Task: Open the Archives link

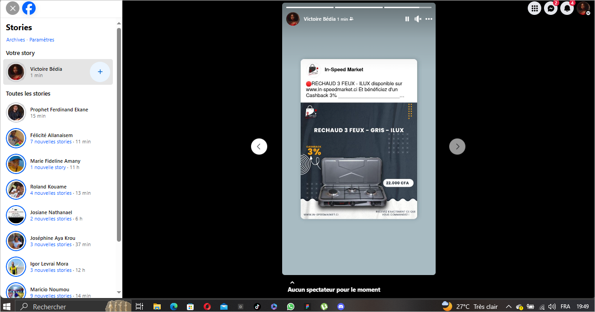Action: 16,40
